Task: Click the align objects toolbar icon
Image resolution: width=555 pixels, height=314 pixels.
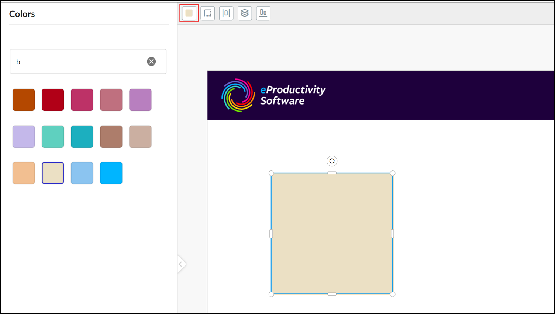Action: click(x=263, y=13)
